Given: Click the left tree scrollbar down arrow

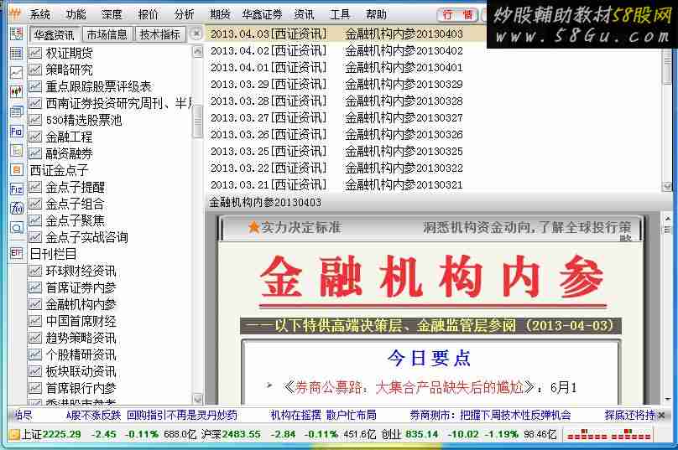Looking at the screenshot, I should pos(197,399).
